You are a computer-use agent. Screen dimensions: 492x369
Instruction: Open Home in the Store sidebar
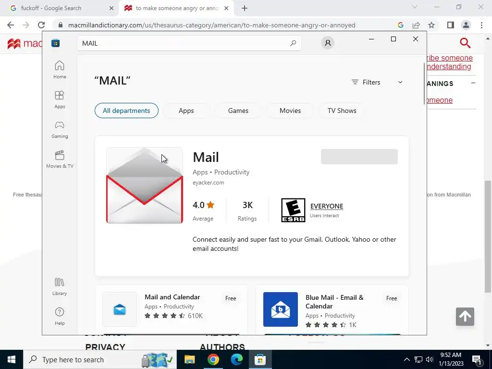60,70
